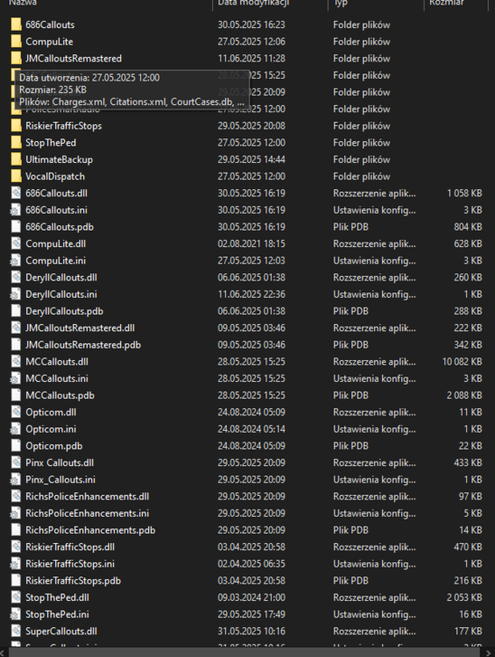Click the 31.05.2025 10:16 modification date

251,631
